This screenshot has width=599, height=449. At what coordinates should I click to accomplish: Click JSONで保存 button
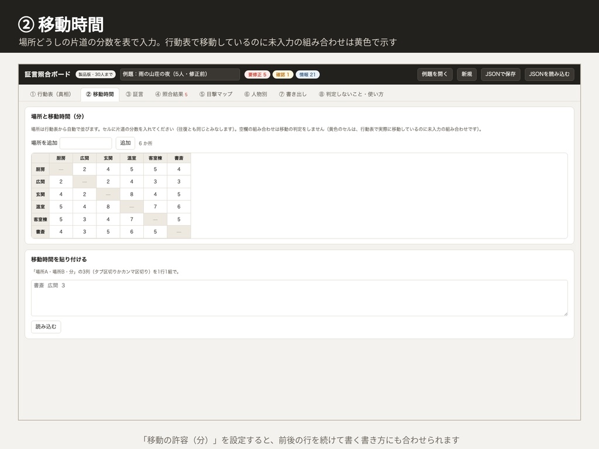point(501,74)
